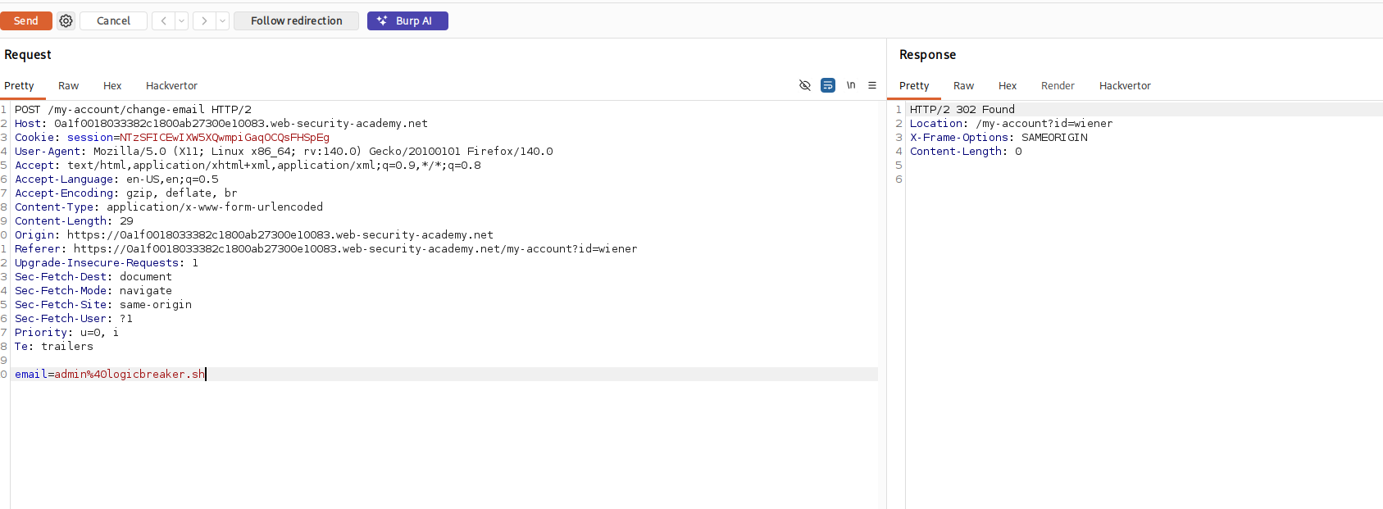The height and width of the screenshot is (509, 1383).
Task: Go back to previous request in history
Action: [163, 20]
